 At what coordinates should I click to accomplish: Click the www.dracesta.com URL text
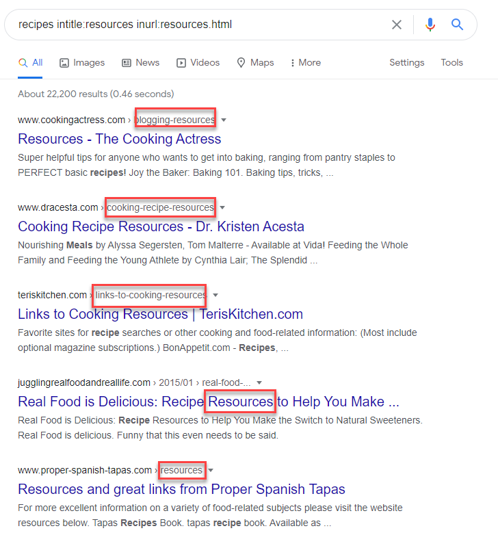click(58, 207)
